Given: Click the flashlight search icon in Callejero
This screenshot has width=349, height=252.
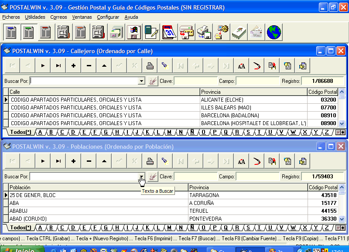Looking at the screenshot, I should pyautogui.click(x=165, y=65).
